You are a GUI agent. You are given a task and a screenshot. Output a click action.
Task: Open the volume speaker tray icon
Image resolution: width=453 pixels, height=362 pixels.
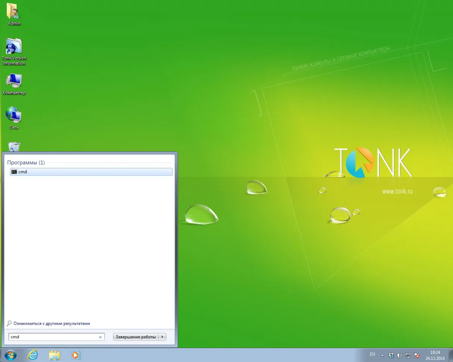399,355
